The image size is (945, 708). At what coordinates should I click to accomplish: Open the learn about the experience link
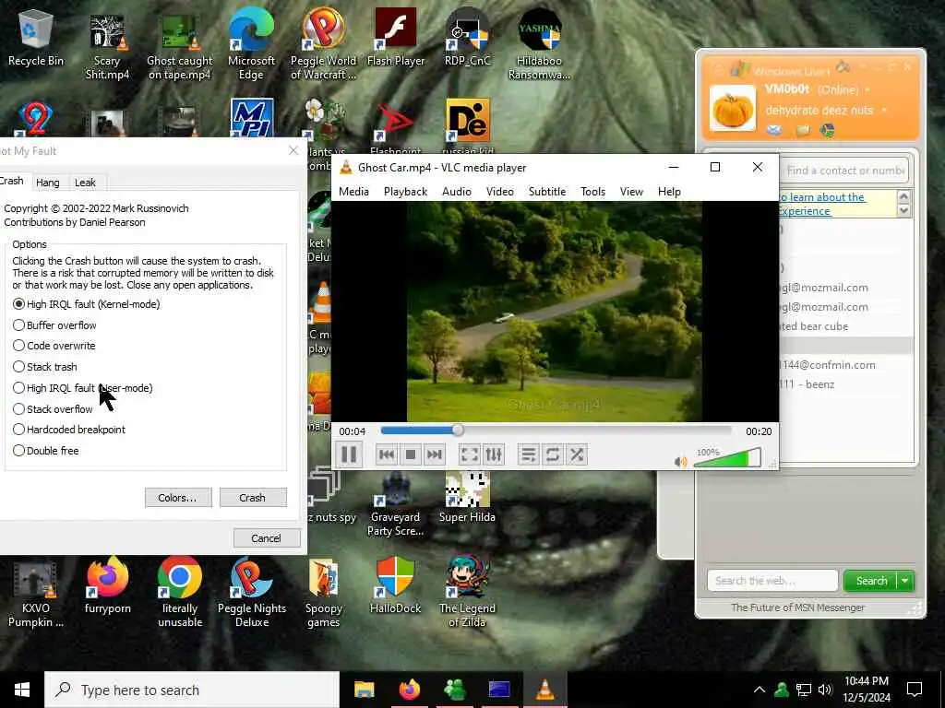click(820, 204)
